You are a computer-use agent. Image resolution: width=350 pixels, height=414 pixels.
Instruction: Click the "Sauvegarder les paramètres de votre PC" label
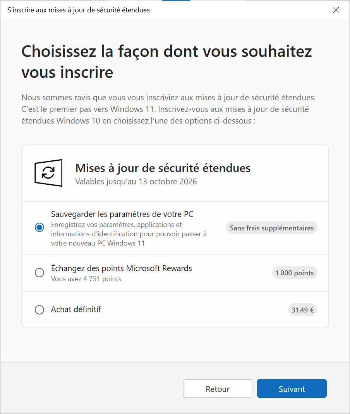pyautogui.click(x=122, y=214)
